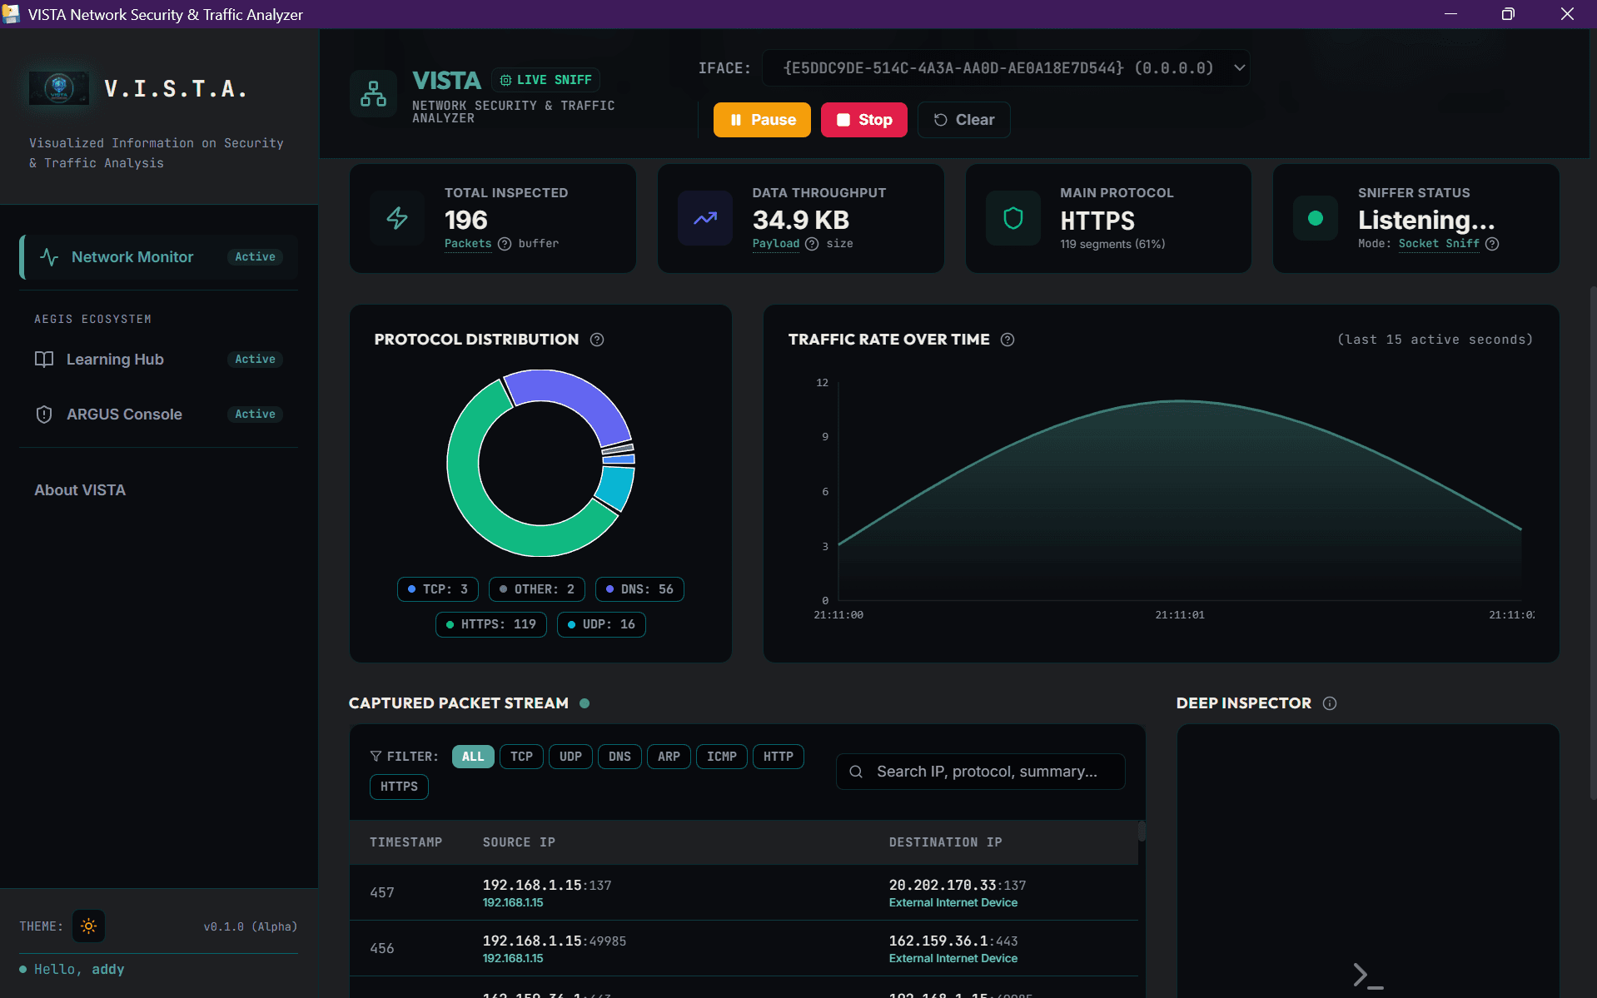Image resolution: width=1597 pixels, height=998 pixels.
Task: Select packet row 456
Action: [x=744, y=948]
